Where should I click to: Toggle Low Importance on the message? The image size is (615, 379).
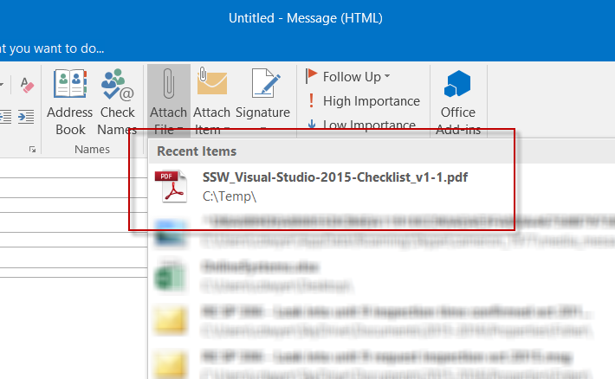(363, 124)
